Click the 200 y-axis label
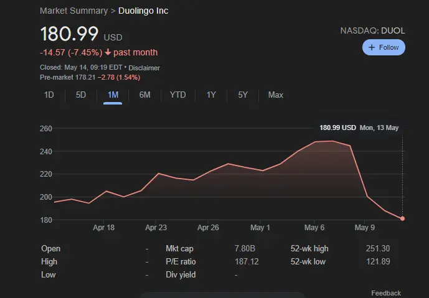 pyautogui.click(x=45, y=197)
